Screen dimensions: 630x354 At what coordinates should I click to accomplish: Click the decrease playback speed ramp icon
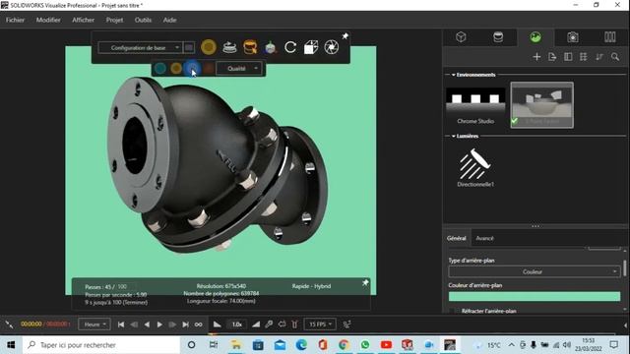[217, 324]
